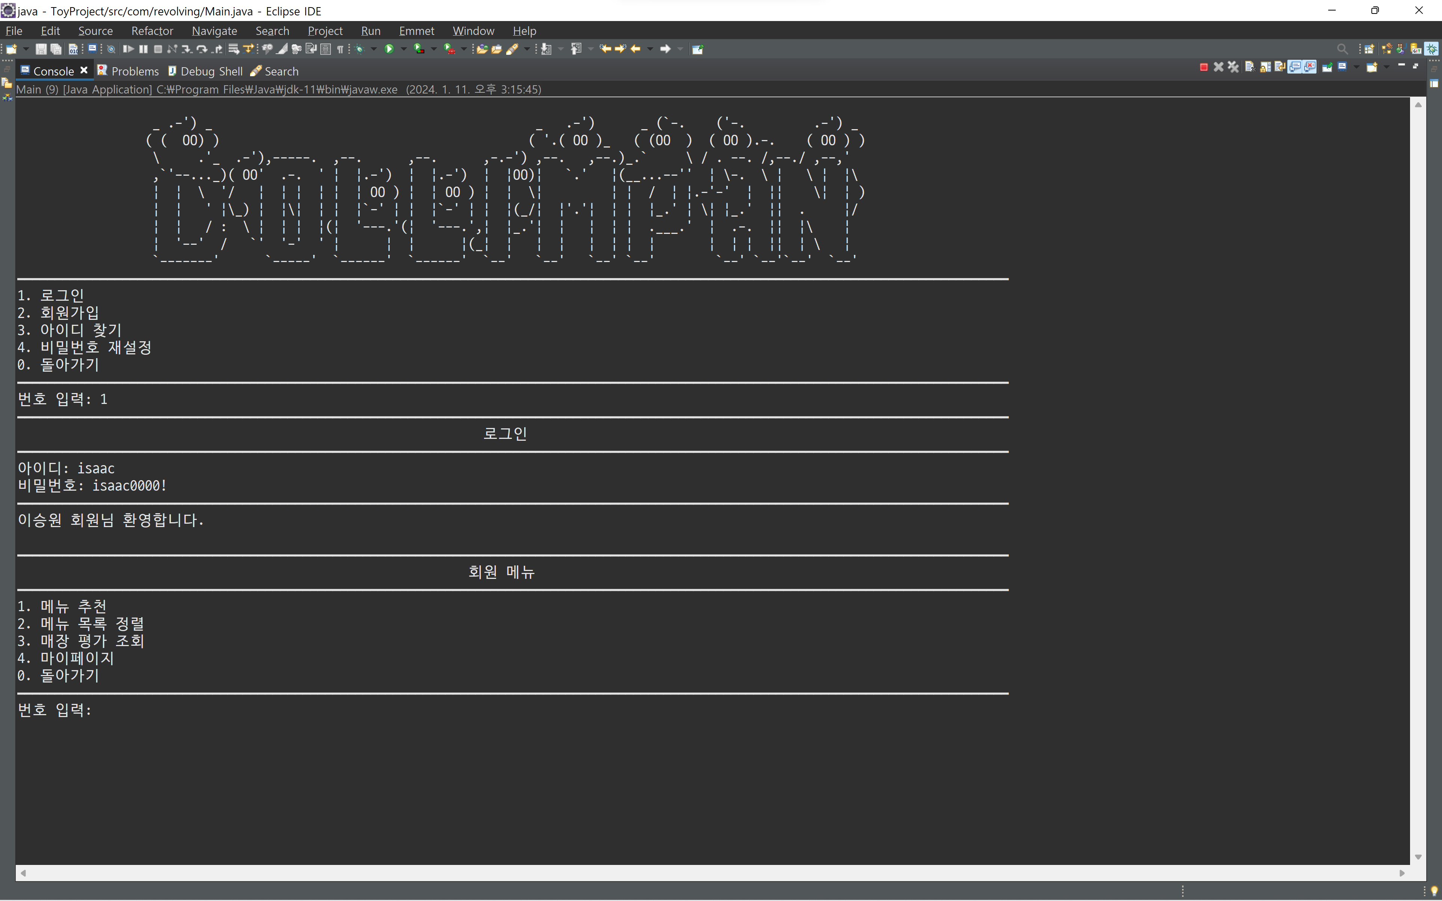1442x901 pixels.
Task: Expand the Open Console dropdown arrow
Action: tap(1386, 67)
